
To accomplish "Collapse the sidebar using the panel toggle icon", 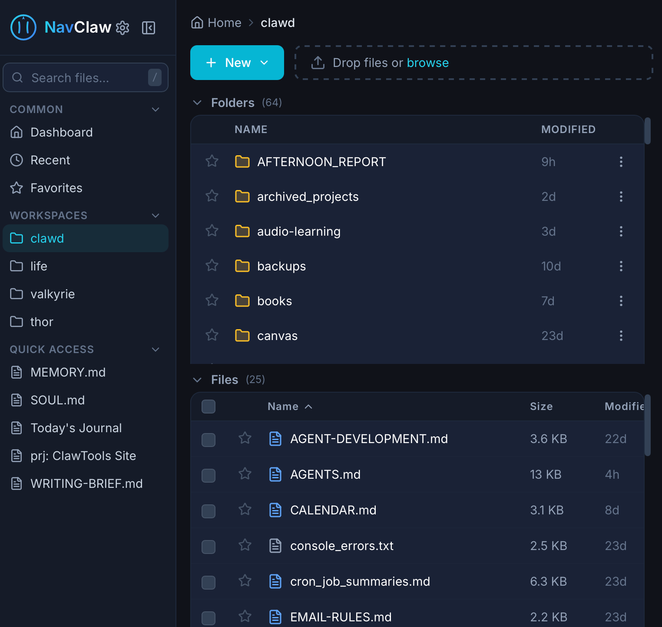I will tap(149, 28).
